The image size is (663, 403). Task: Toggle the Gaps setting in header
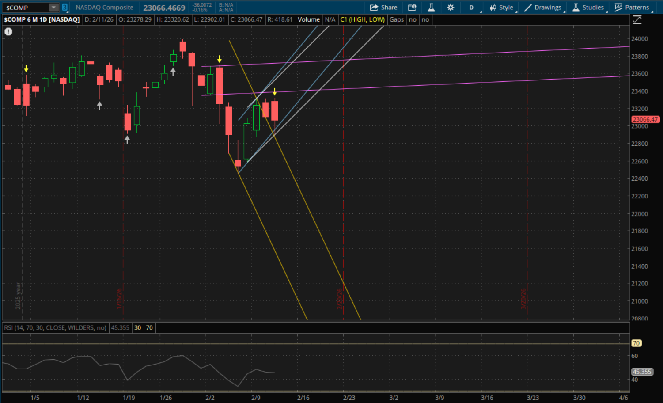[396, 19]
